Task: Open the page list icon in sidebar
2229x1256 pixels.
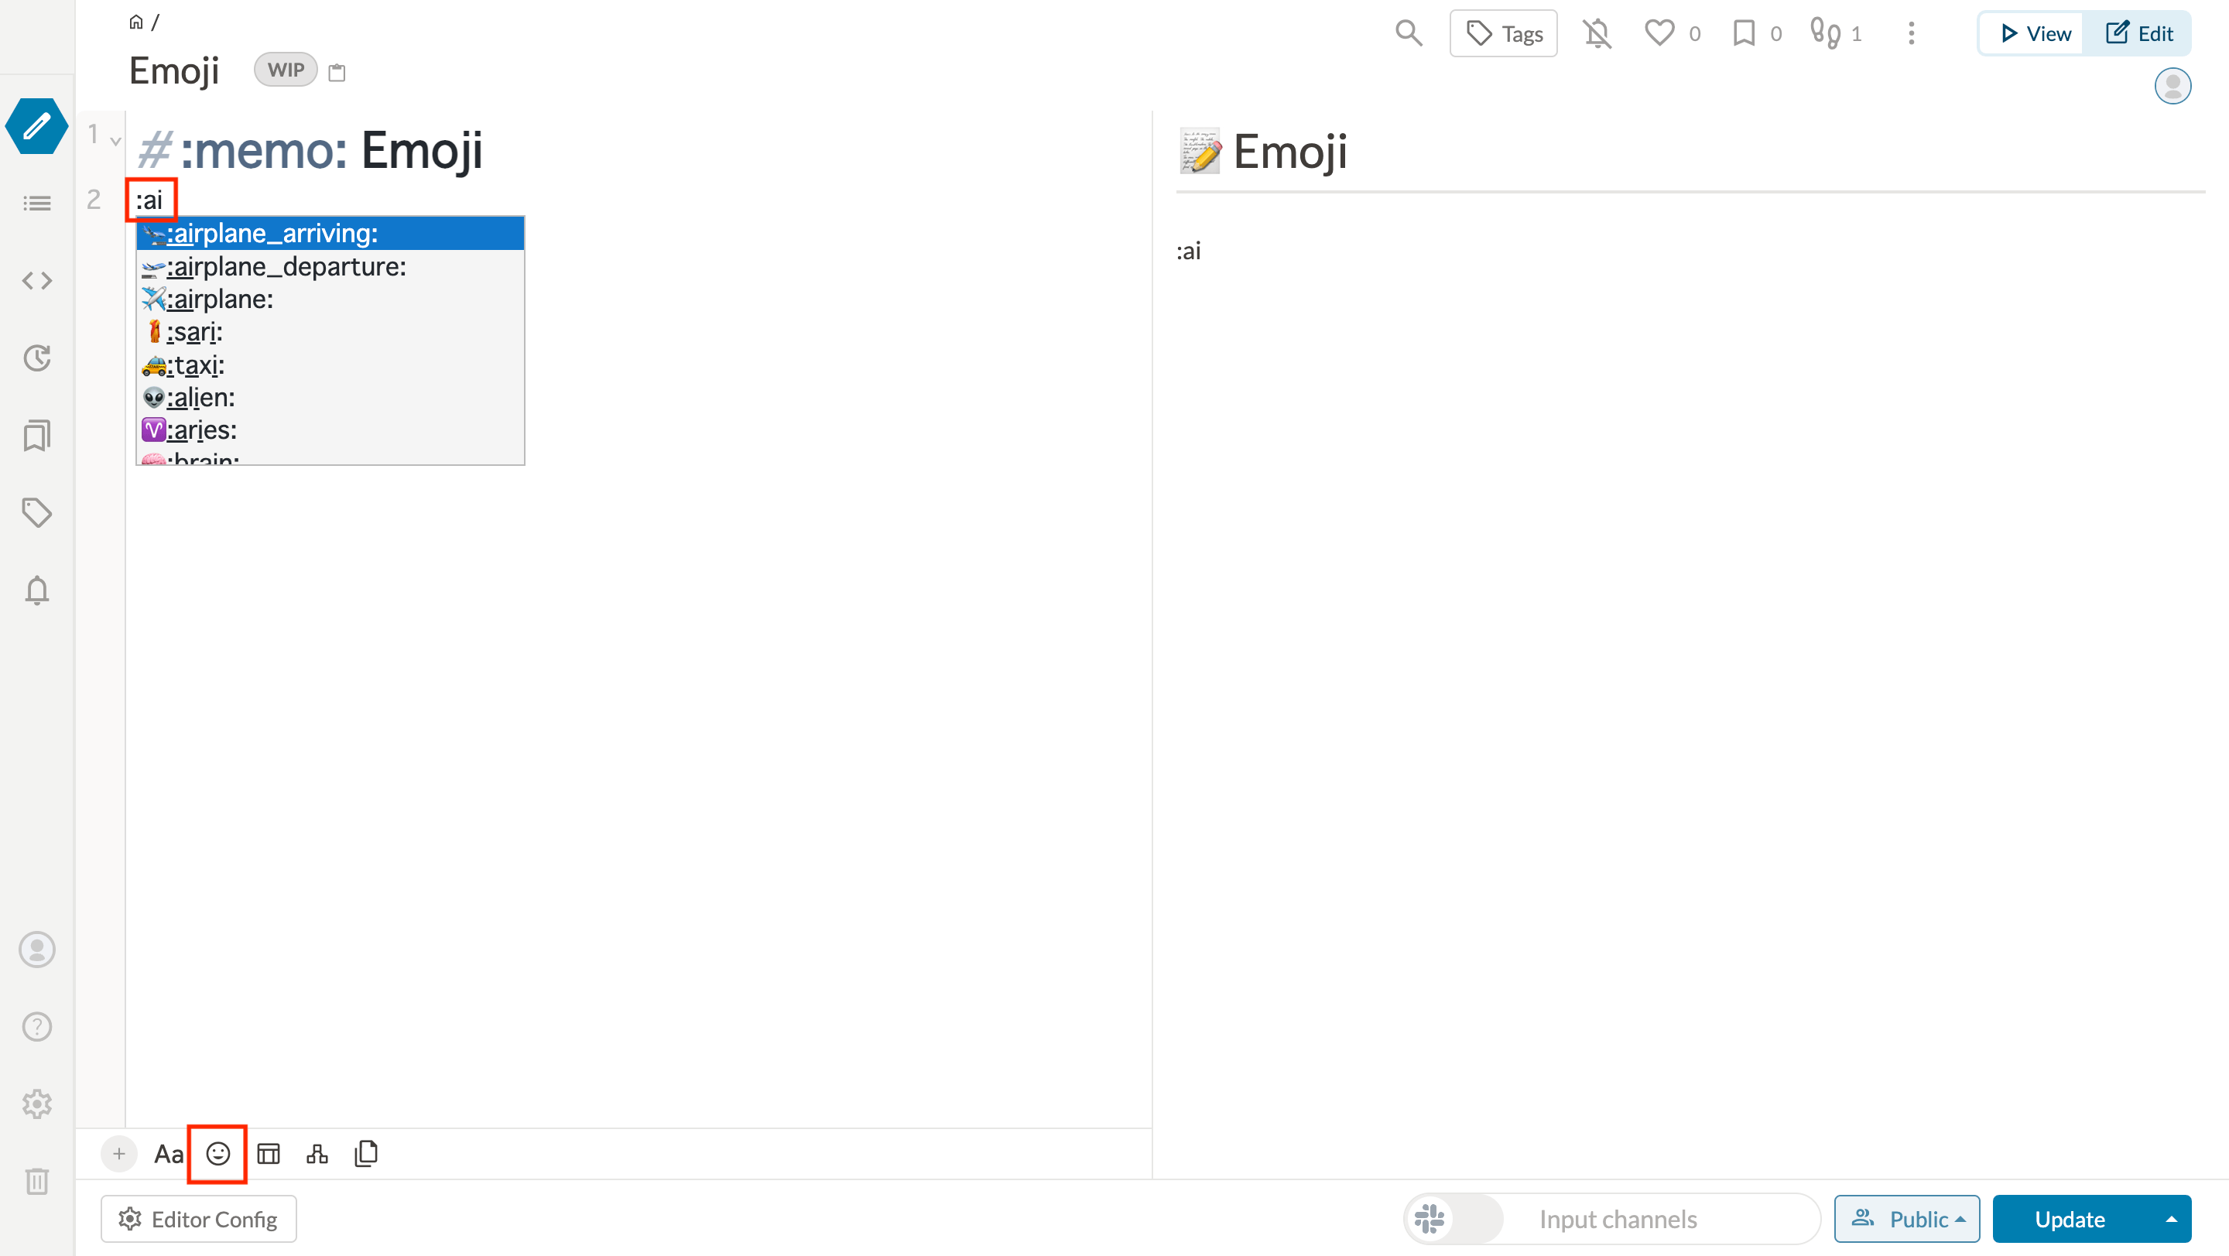Action: [36, 204]
